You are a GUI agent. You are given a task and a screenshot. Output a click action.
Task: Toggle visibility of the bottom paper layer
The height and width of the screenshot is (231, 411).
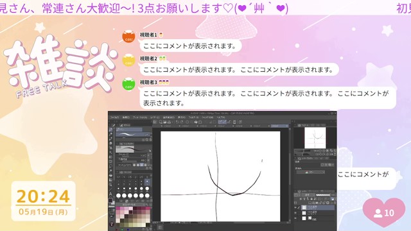295,218
